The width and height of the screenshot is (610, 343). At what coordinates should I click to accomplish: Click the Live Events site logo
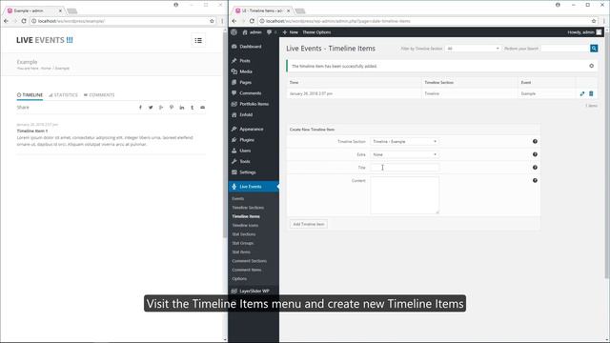45,40
